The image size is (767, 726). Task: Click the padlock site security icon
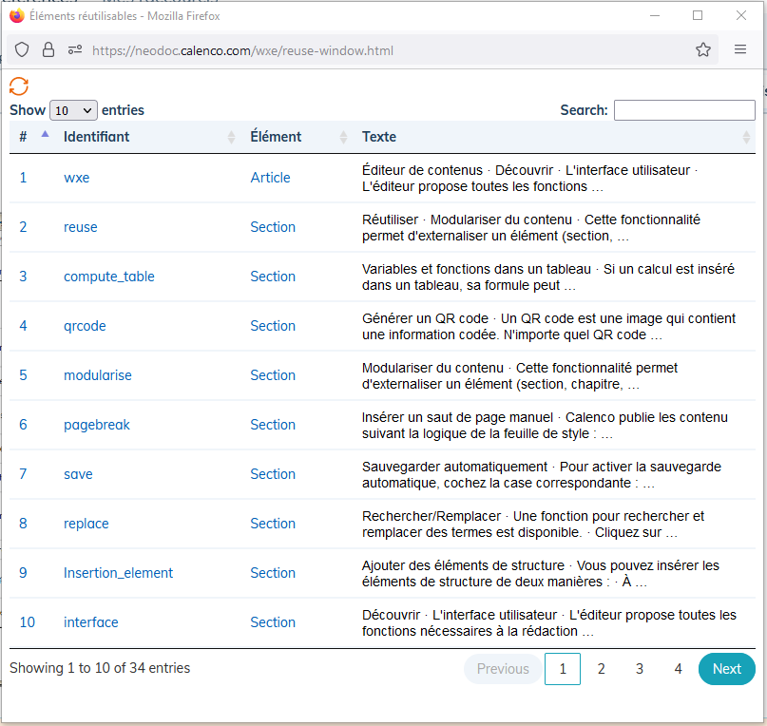[x=48, y=50]
